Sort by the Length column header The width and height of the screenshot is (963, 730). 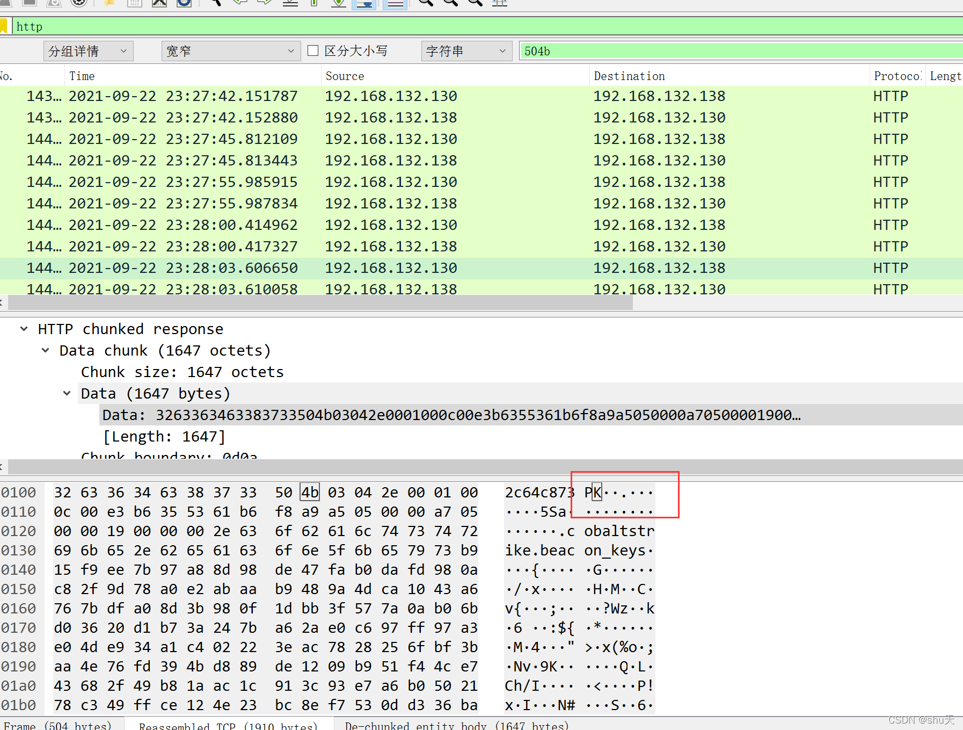945,76
